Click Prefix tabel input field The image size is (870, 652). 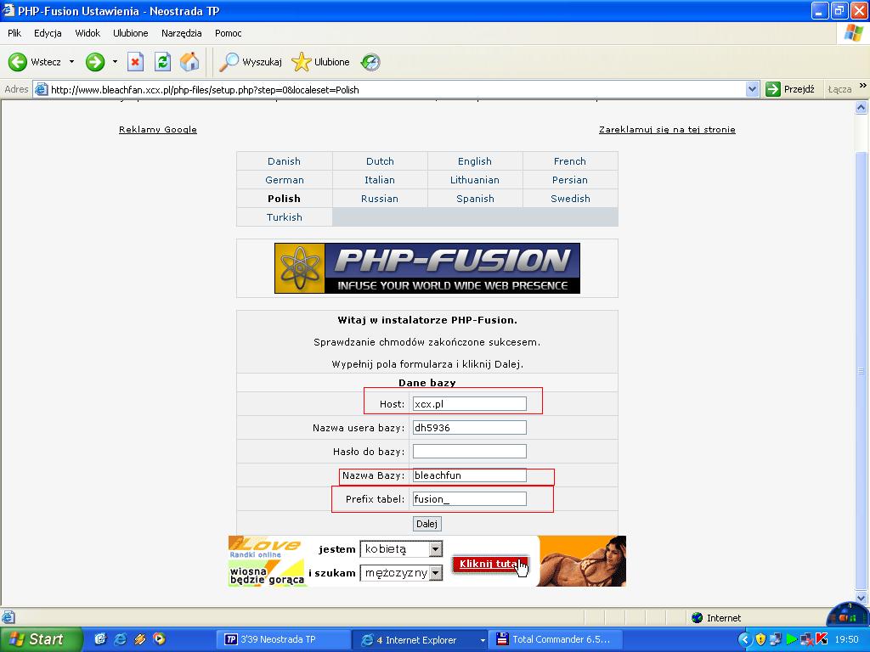(x=469, y=499)
